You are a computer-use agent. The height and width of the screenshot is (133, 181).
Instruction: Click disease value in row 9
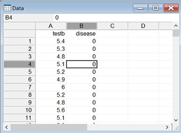coord(82,103)
